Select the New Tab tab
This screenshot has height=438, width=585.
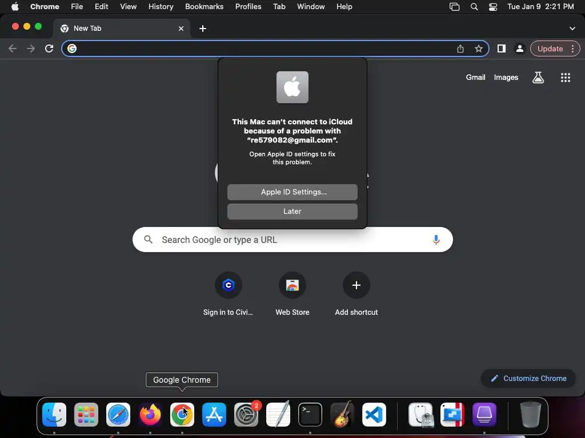click(121, 29)
